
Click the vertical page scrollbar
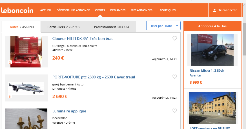click(244, 39)
